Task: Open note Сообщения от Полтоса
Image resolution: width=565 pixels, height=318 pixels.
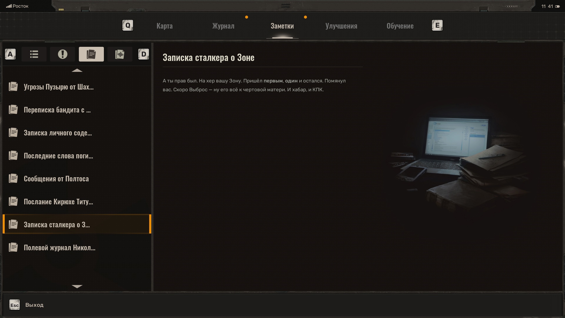Action: 77,179
